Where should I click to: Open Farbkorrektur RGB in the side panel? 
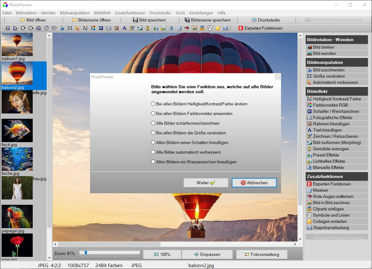[330, 105]
